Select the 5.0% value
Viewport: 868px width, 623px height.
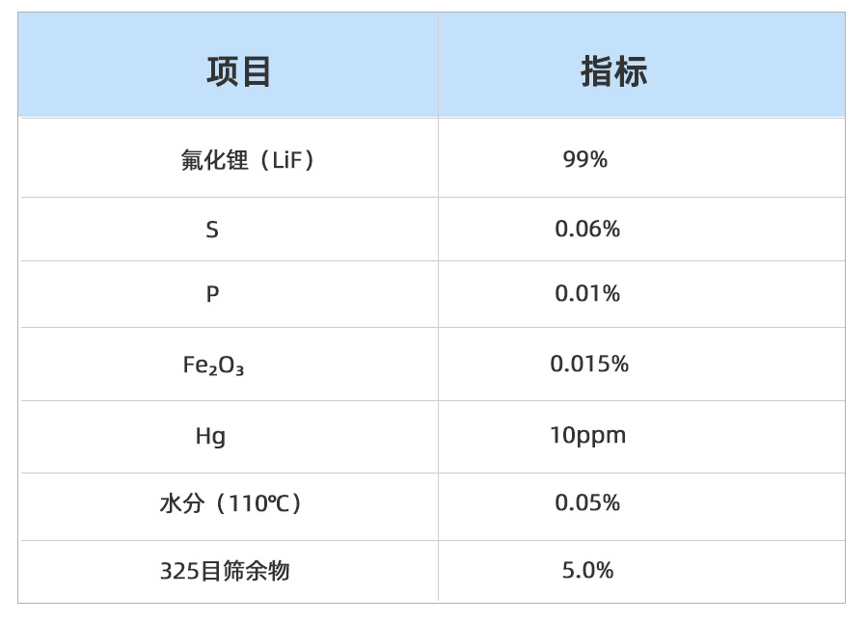pos(587,571)
